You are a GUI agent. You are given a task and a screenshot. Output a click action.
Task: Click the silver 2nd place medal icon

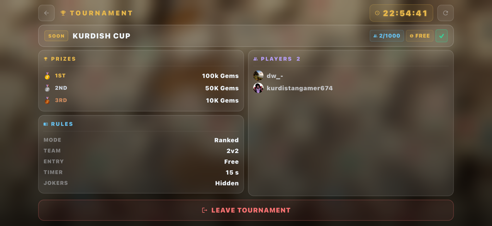coord(47,88)
